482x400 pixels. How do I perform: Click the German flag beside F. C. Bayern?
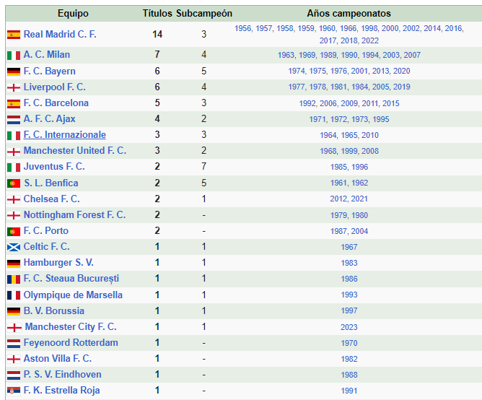(14, 71)
